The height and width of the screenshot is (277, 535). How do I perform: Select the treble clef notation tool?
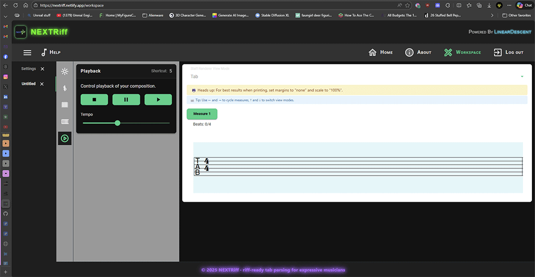[65, 88]
